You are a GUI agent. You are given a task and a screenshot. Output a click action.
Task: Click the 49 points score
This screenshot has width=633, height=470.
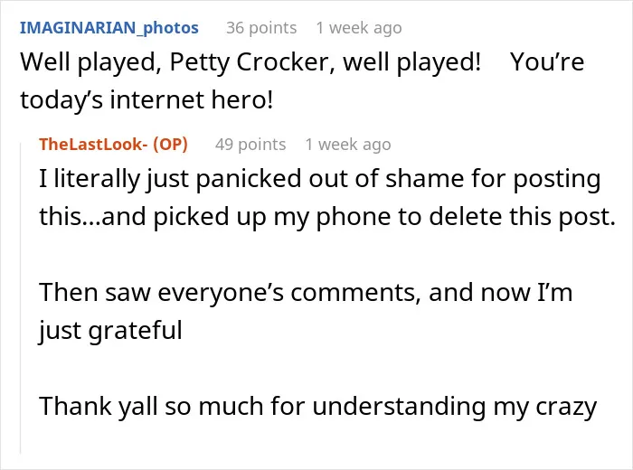[x=250, y=144]
